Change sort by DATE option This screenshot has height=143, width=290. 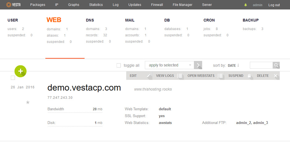point(232,66)
